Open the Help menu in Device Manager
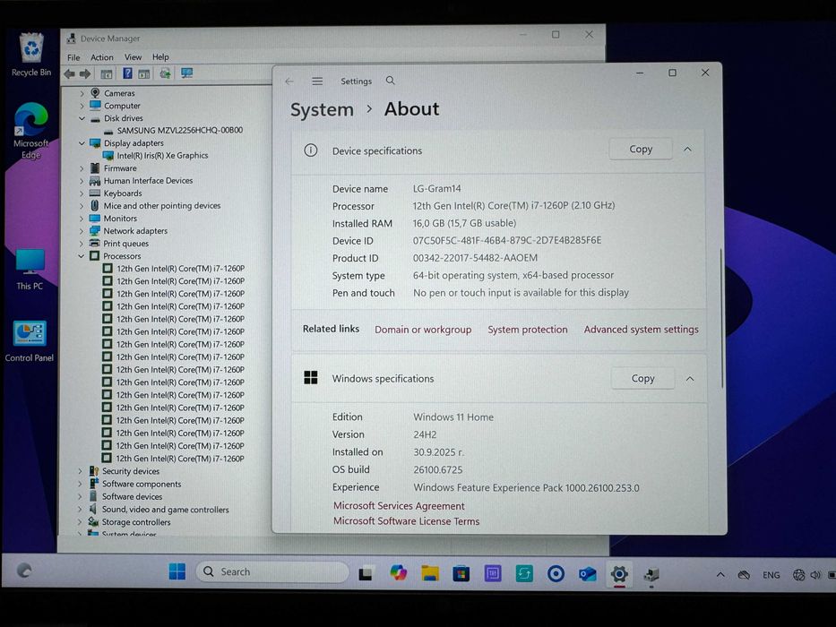Viewport: 836px width, 627px height. click(160, 57)
